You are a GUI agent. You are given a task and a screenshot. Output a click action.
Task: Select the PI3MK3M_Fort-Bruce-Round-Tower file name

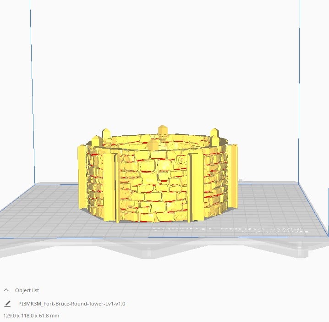pyautogui.click(x=71, y=304)
